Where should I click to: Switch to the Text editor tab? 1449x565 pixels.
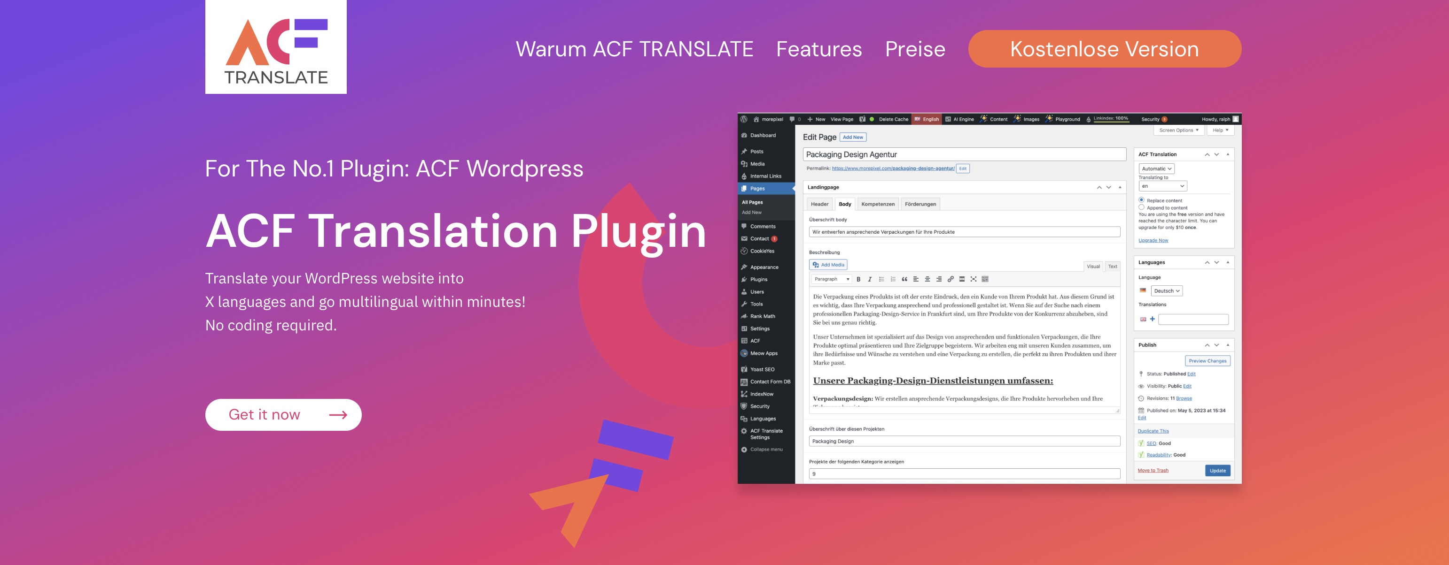pos(1112,266)
